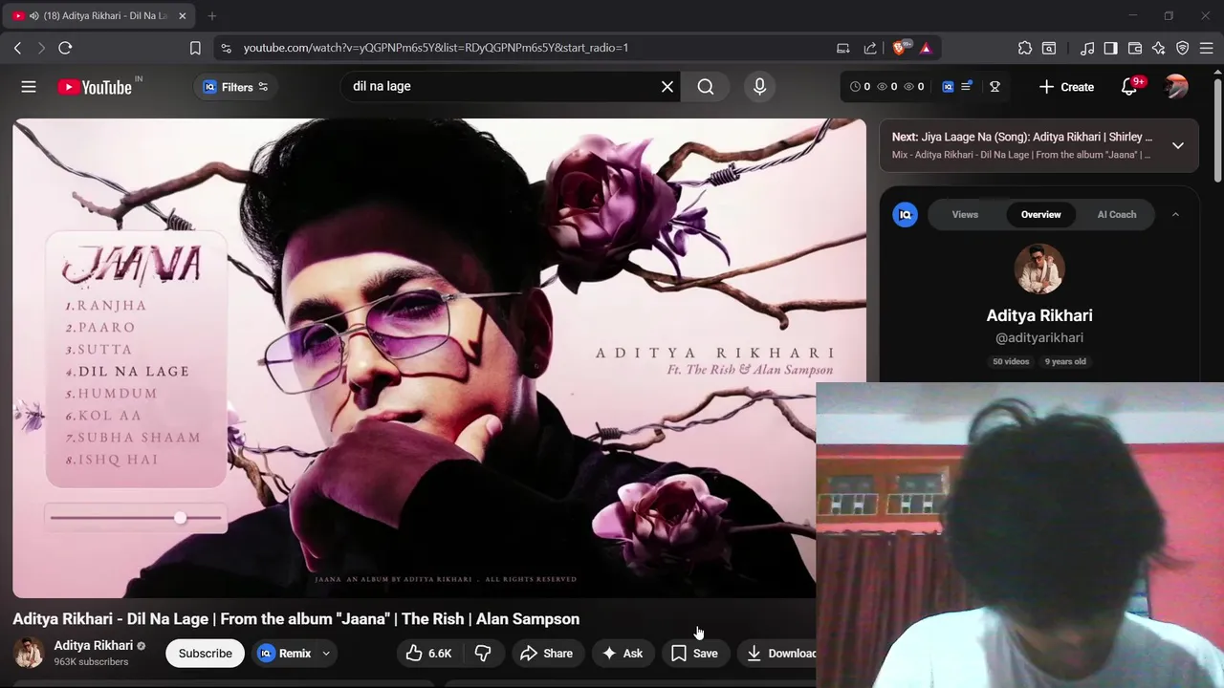Click the vidIQ Remix button
Image resolution: width=1224 pixels, height=688 pixels.
pyautogui.click(x=285, y=654)
